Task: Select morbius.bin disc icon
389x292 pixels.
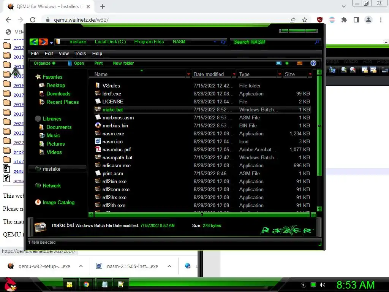Action: point(98,125)
